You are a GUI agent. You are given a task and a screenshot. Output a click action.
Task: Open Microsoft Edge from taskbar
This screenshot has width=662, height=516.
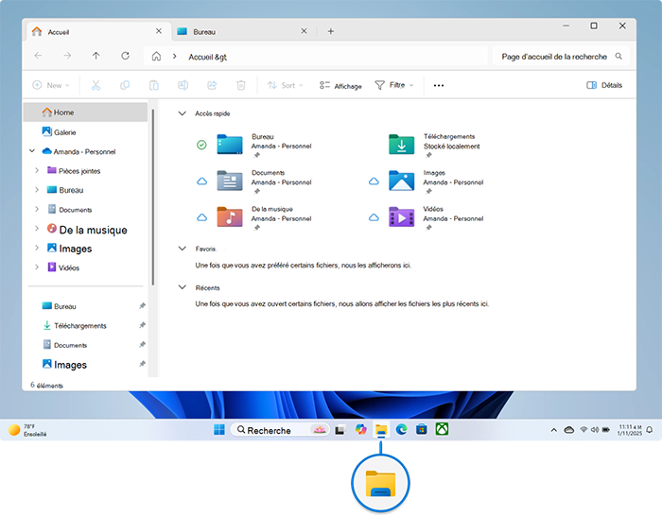point(401,430)
